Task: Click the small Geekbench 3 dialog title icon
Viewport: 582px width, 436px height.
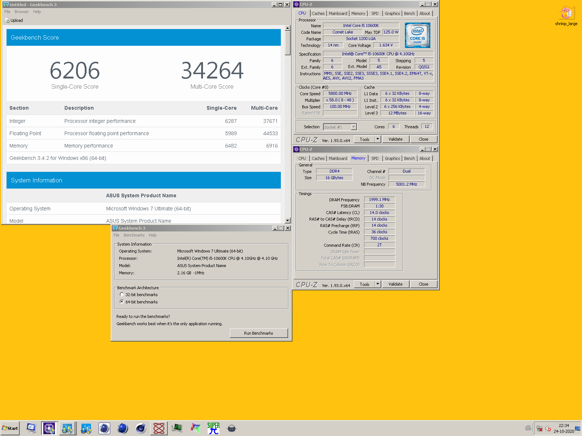Action: coord(115,228)
